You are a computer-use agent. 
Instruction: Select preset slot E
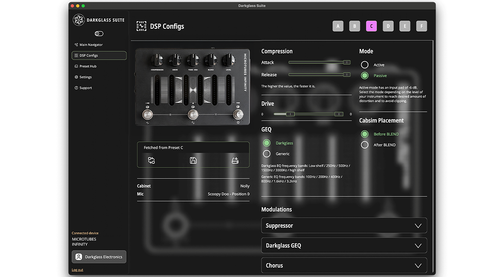click(x=405, y=26)
